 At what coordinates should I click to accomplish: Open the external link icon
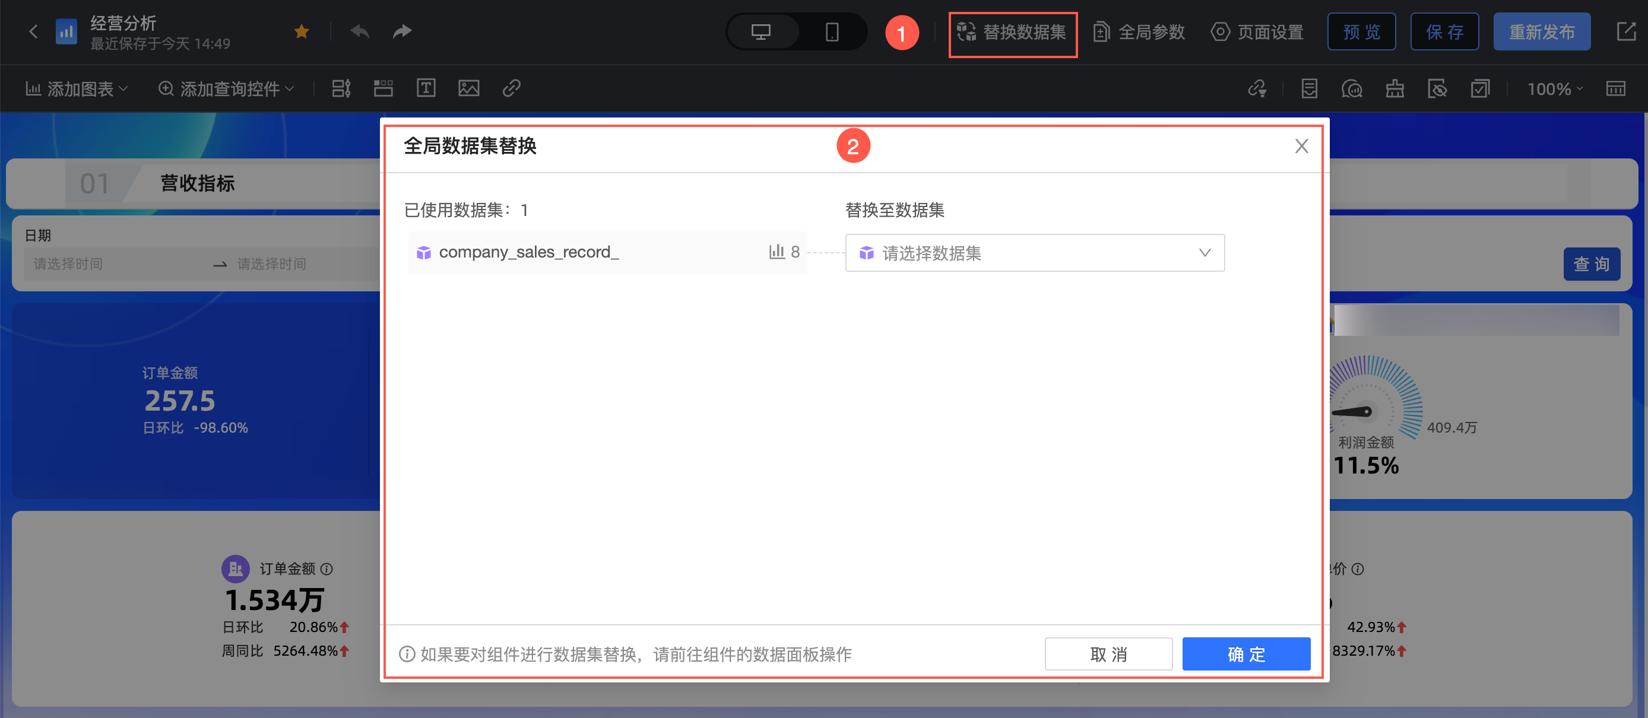pos(1625,31)
